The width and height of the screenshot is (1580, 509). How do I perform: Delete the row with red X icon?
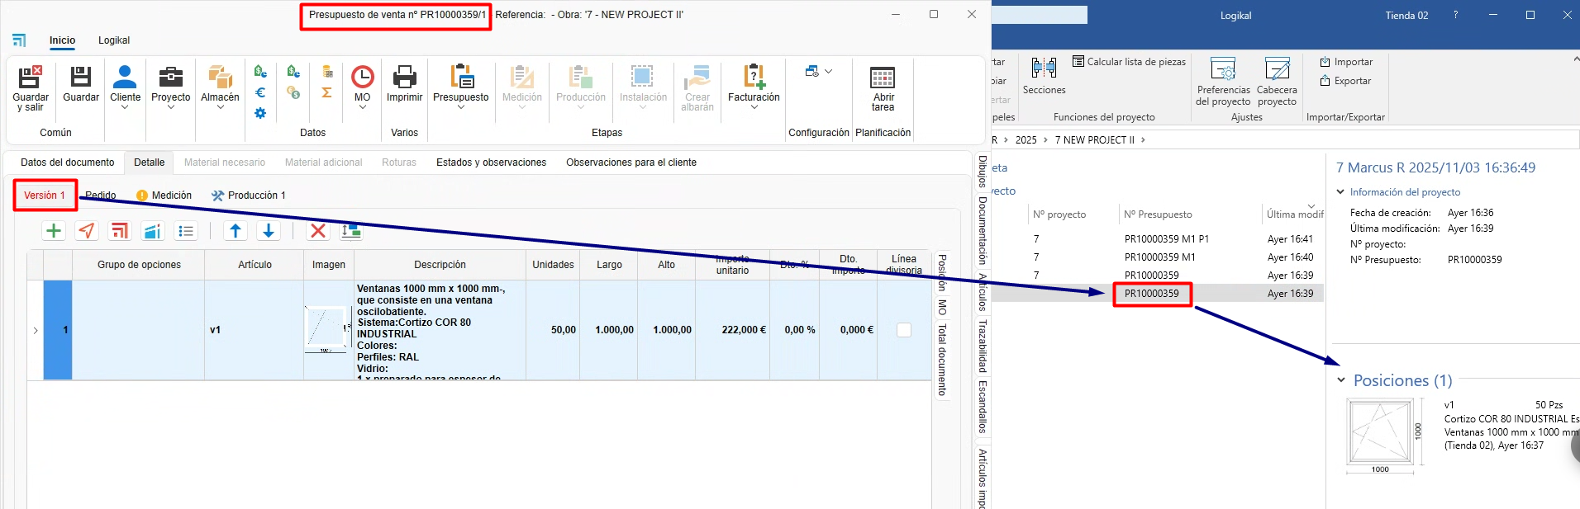pos(317,231)
